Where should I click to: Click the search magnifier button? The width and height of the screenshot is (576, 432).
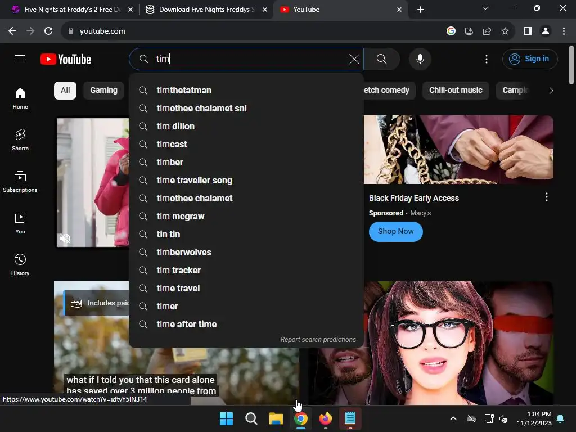tap(382, 59)
